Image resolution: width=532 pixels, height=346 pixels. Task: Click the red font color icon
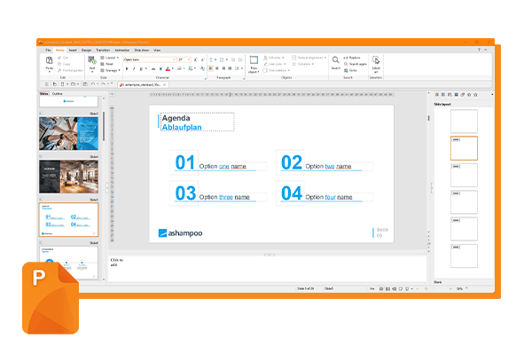pyautogui.click(x=168, y=68)
